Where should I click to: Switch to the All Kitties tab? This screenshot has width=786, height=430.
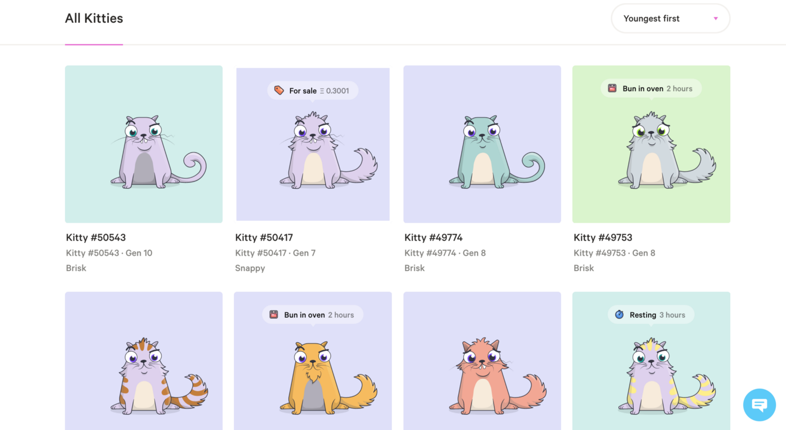click(94, 19)
